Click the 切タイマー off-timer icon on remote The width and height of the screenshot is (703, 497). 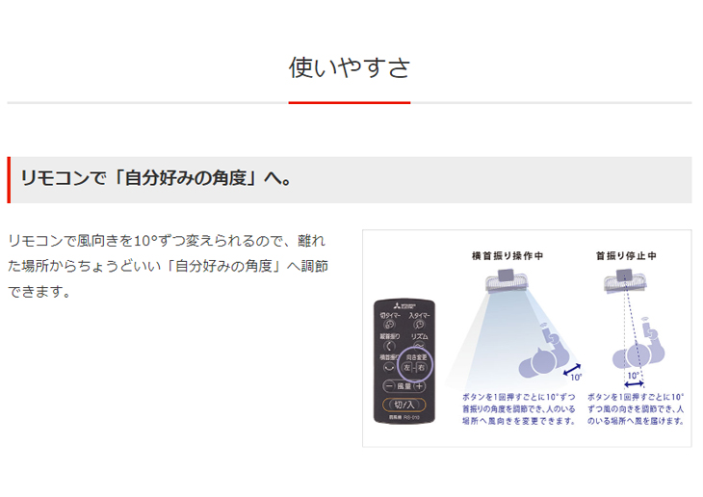coord(390,325)
